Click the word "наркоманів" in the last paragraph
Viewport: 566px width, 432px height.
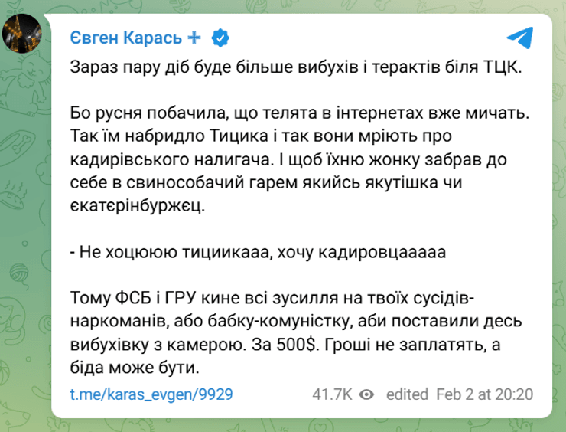112,321
